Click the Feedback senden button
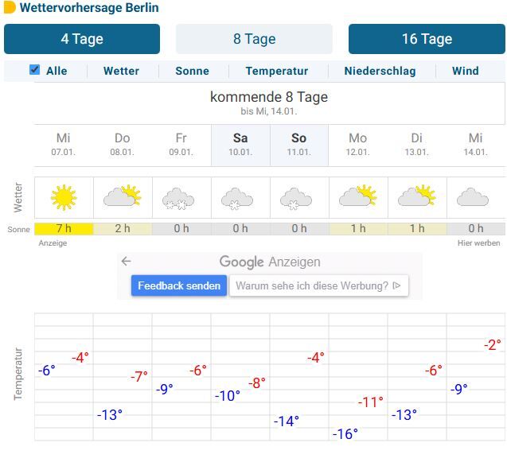This screenshot has width=507, height=462. tap(179, 286)
